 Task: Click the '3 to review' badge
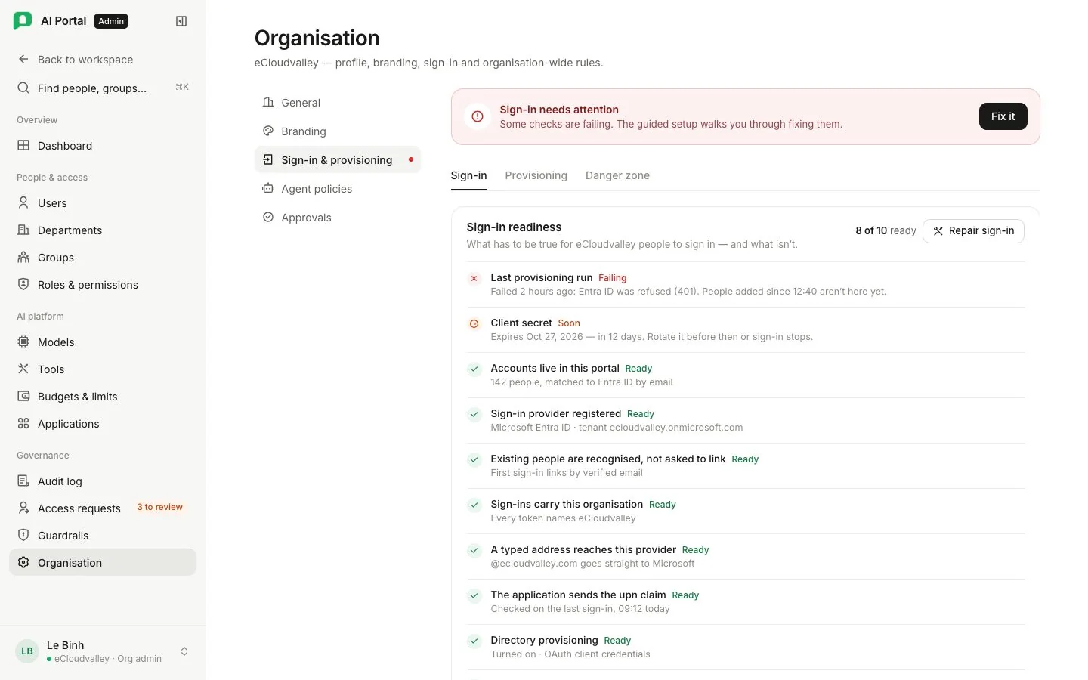click(x=159, y=508)
